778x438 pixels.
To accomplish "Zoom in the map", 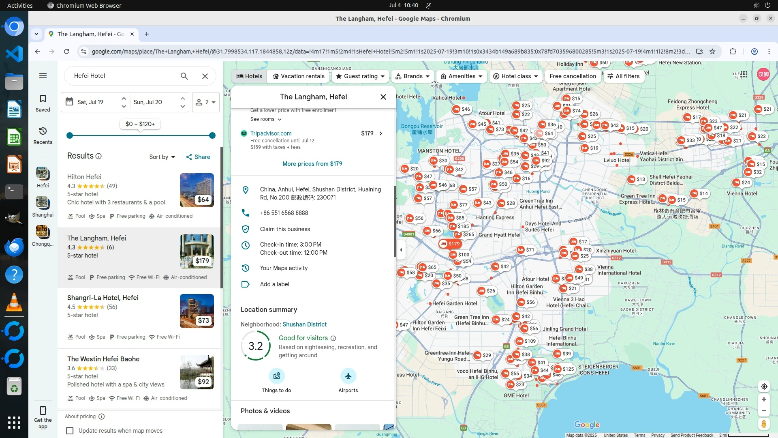I will point(764,399).
